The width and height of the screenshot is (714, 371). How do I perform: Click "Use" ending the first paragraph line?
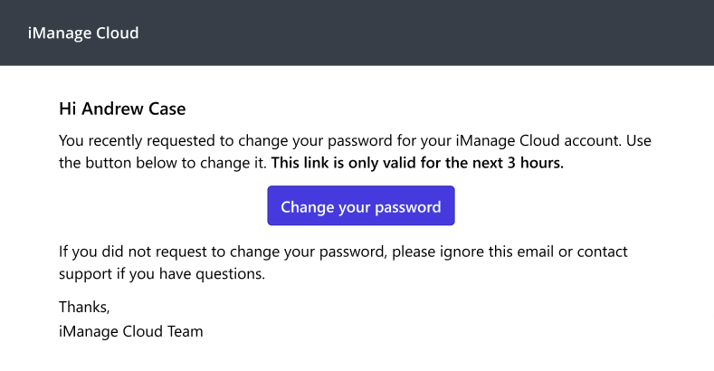point(639,141)
